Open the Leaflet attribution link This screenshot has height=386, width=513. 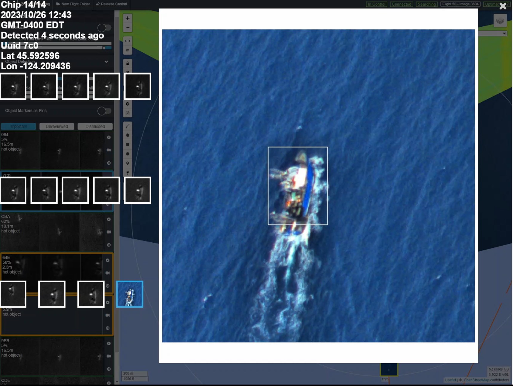tap(450, 380)
